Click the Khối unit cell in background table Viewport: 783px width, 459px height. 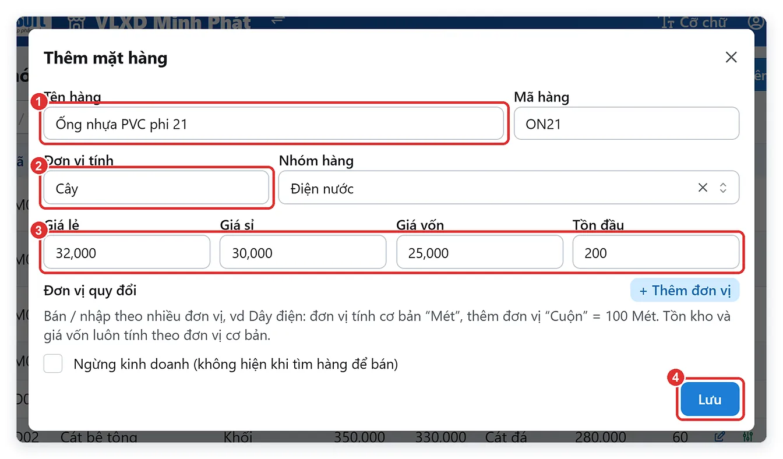238,437
